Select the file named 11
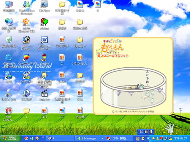 click(x=98, y=6)
